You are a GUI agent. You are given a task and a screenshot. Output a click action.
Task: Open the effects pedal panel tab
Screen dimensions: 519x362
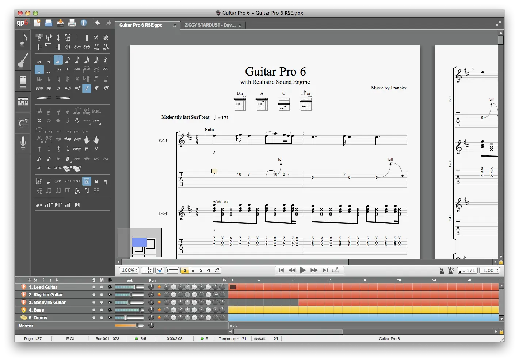(x=23, y=82)
